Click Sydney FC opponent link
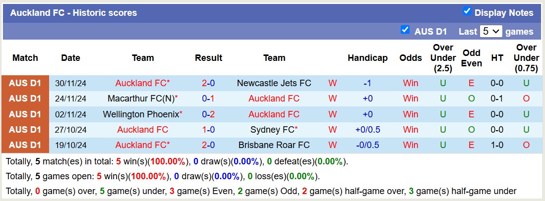The height and width of the screenshot is (201, 545). 273,130
